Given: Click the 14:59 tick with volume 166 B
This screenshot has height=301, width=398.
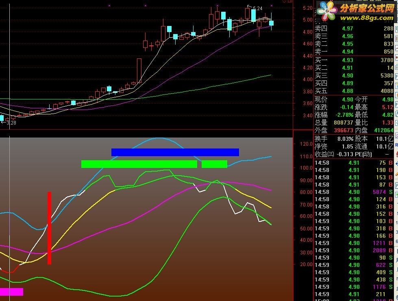Looking at the screenshot, I should pos(354,236).
